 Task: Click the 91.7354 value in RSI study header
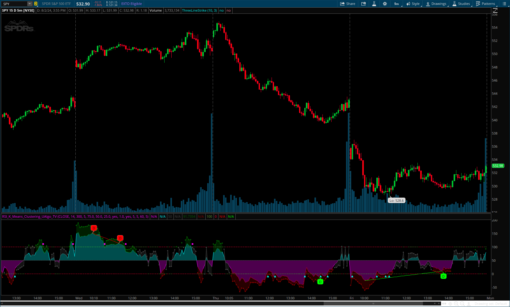point(189,216)
